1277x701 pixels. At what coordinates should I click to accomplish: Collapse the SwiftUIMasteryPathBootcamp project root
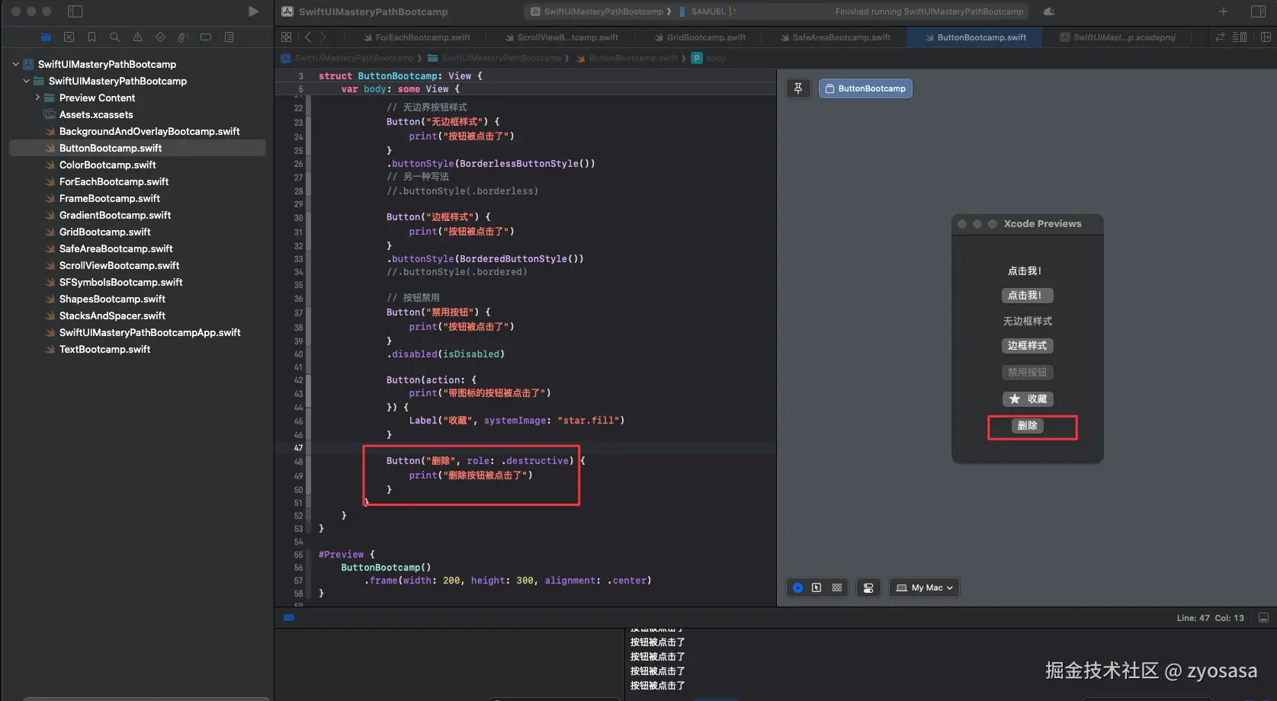pos(15,64)
